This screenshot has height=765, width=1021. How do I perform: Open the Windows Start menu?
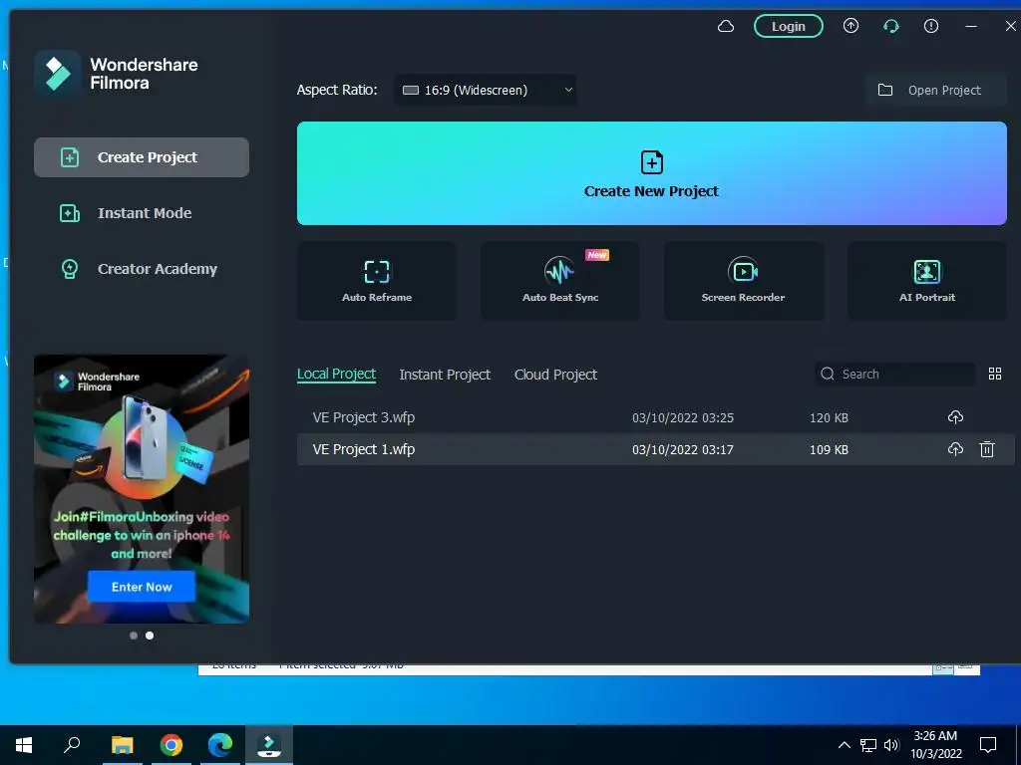[24, 745]
